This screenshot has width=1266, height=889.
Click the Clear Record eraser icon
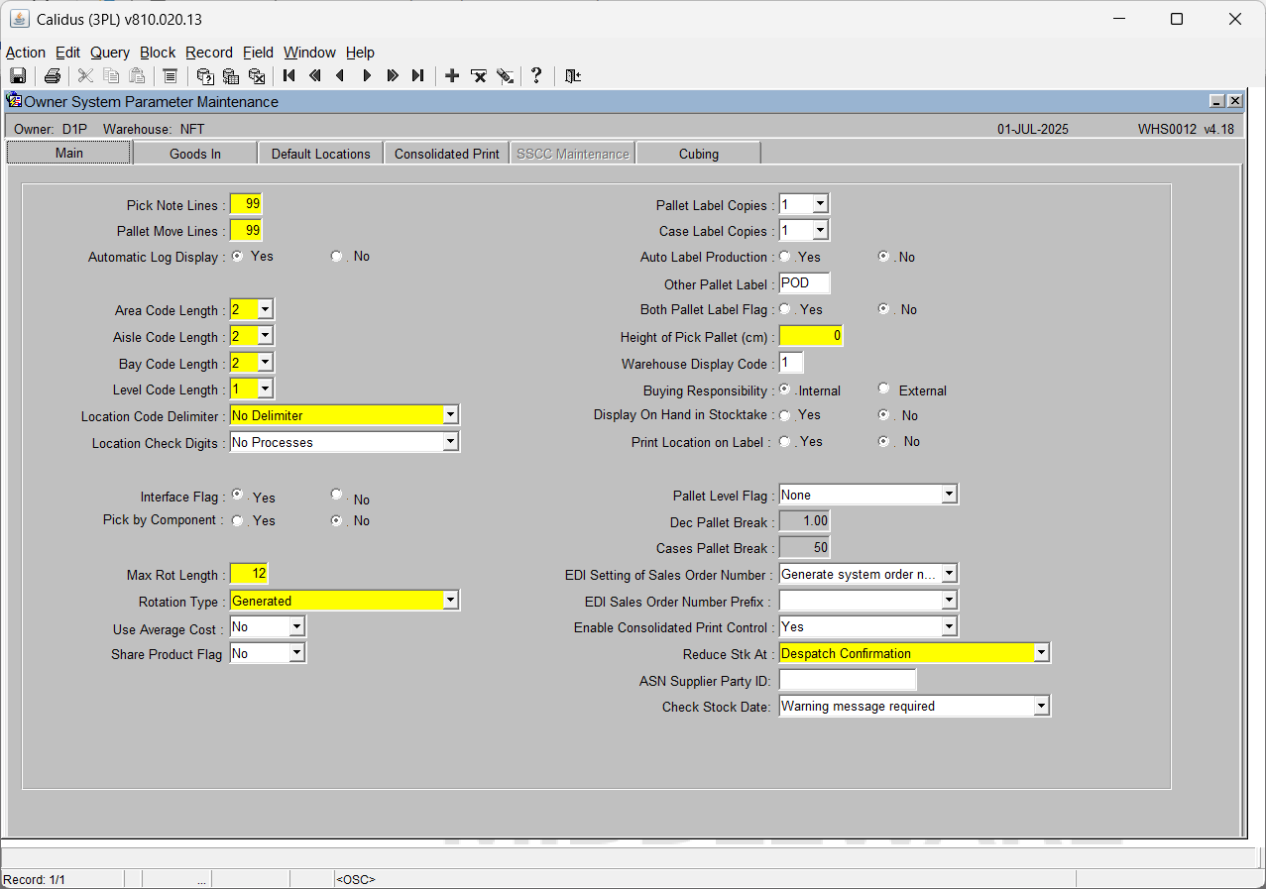click(504, 75)
